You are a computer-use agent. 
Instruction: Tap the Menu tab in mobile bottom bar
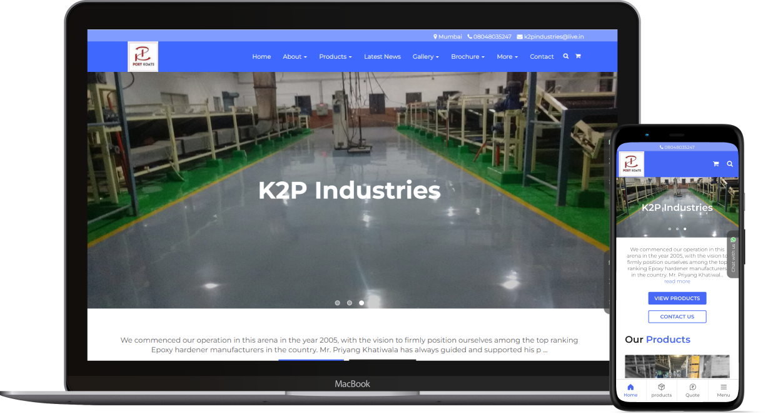pyautogui.click(x=723, y=390)
